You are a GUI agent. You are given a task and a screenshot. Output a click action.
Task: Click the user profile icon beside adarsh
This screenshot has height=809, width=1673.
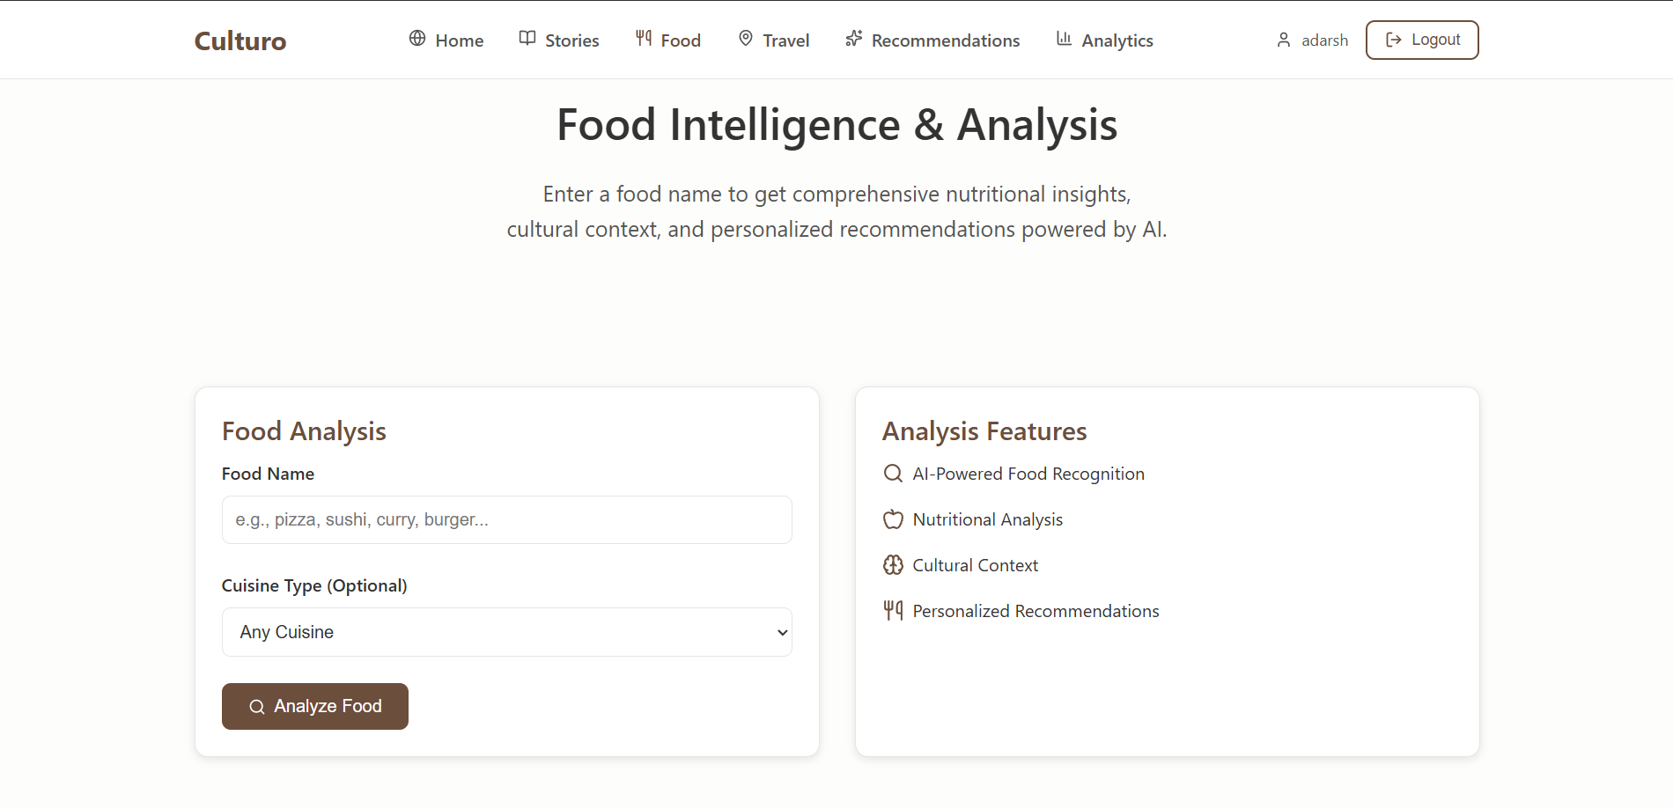coord(1284,40)
